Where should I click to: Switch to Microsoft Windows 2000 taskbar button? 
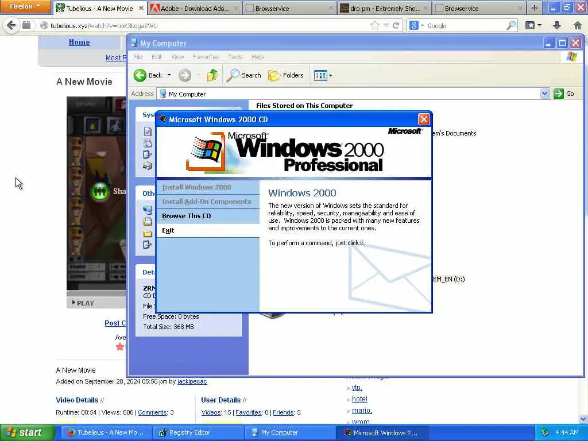(x=382, y=433)
